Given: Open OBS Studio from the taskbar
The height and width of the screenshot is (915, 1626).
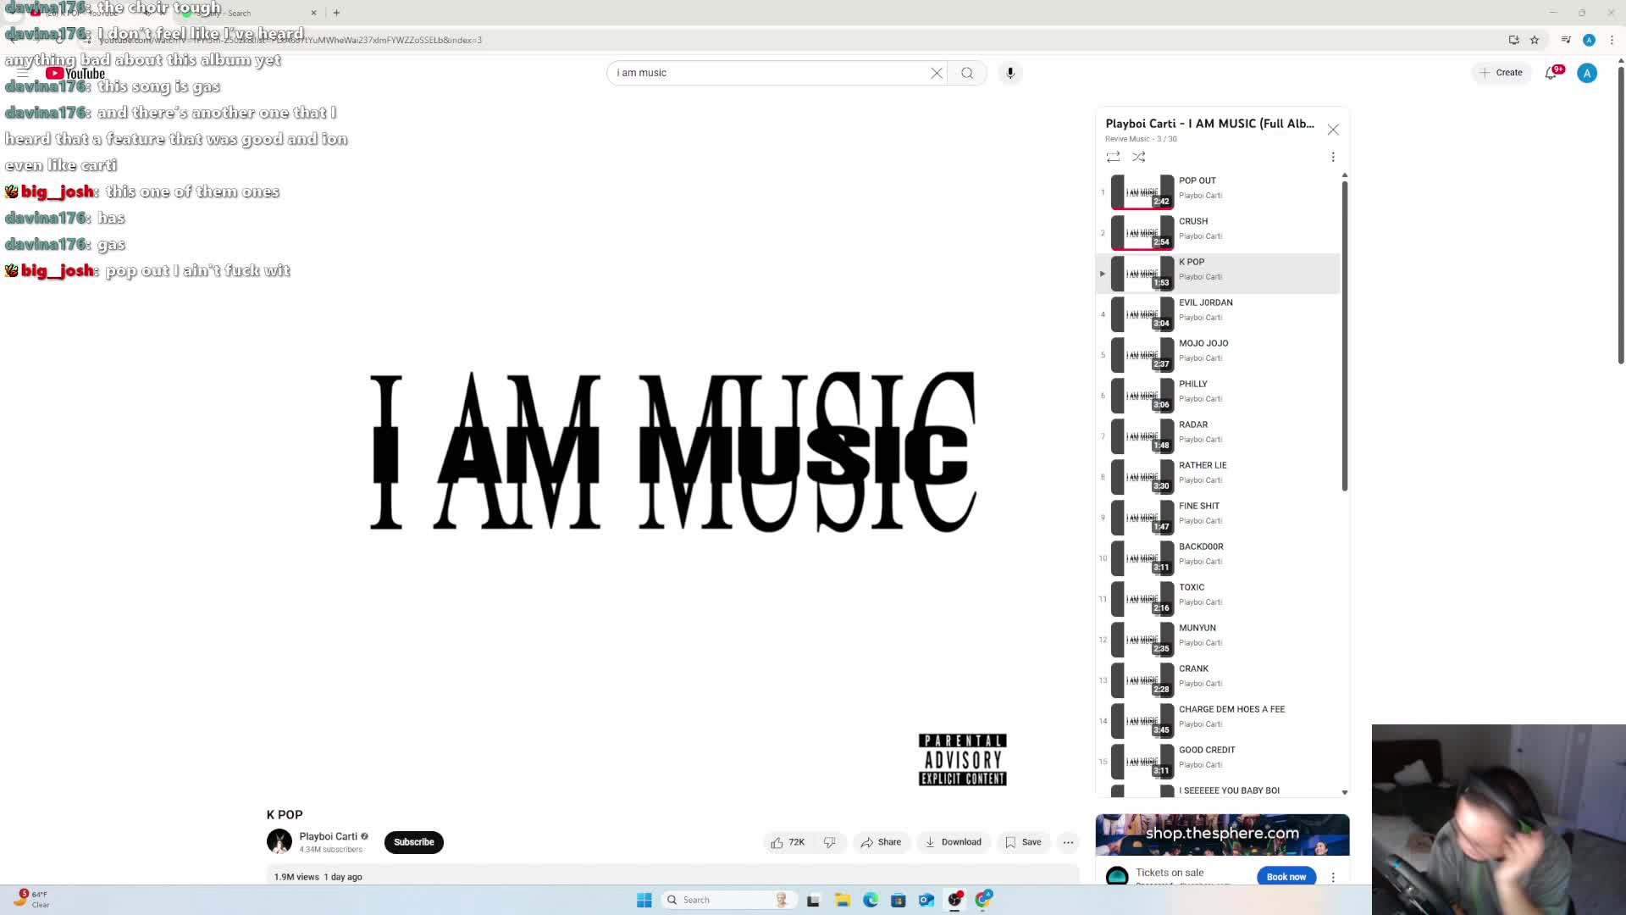Looking at the screenshot, I should tap(954, 900).
